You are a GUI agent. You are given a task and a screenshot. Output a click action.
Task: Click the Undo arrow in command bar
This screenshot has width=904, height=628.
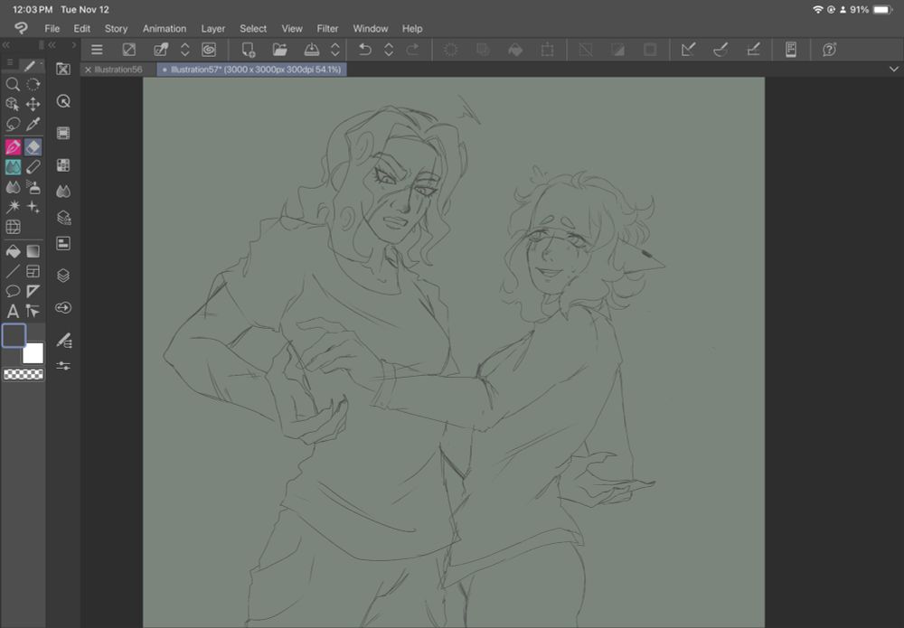click(364, 50)
